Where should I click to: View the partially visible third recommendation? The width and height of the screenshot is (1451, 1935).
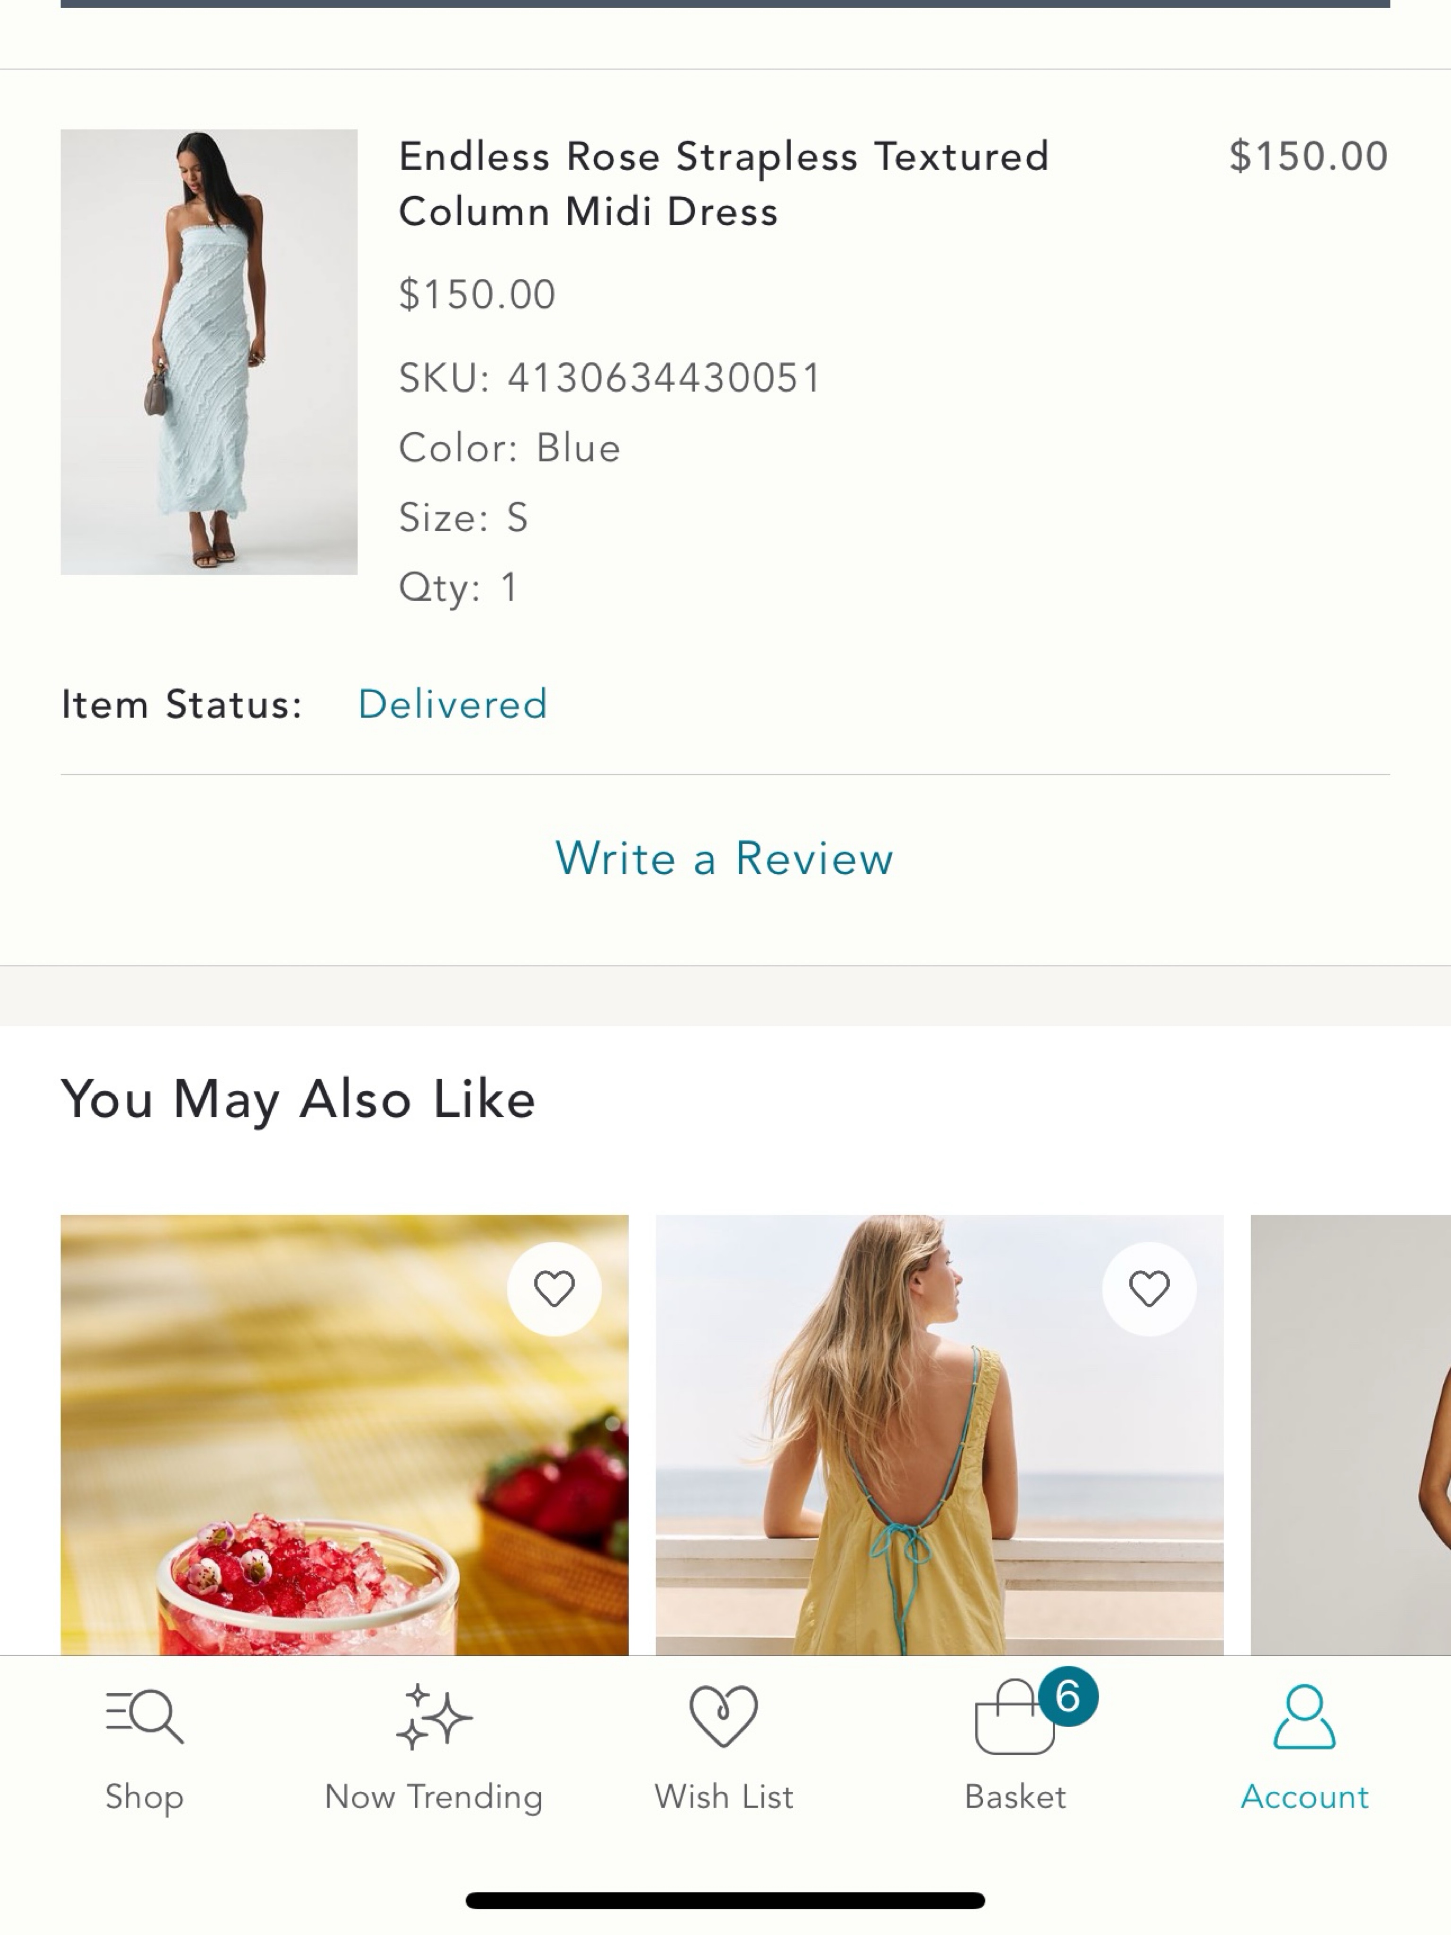pyautogui.click(x=1350, y=1435)
